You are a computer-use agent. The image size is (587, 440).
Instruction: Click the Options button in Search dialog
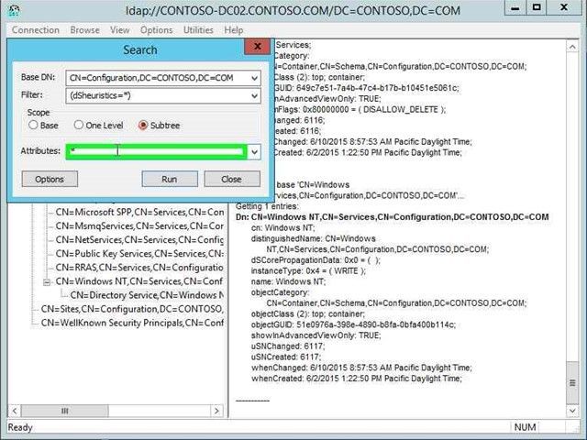coord(50,180)
